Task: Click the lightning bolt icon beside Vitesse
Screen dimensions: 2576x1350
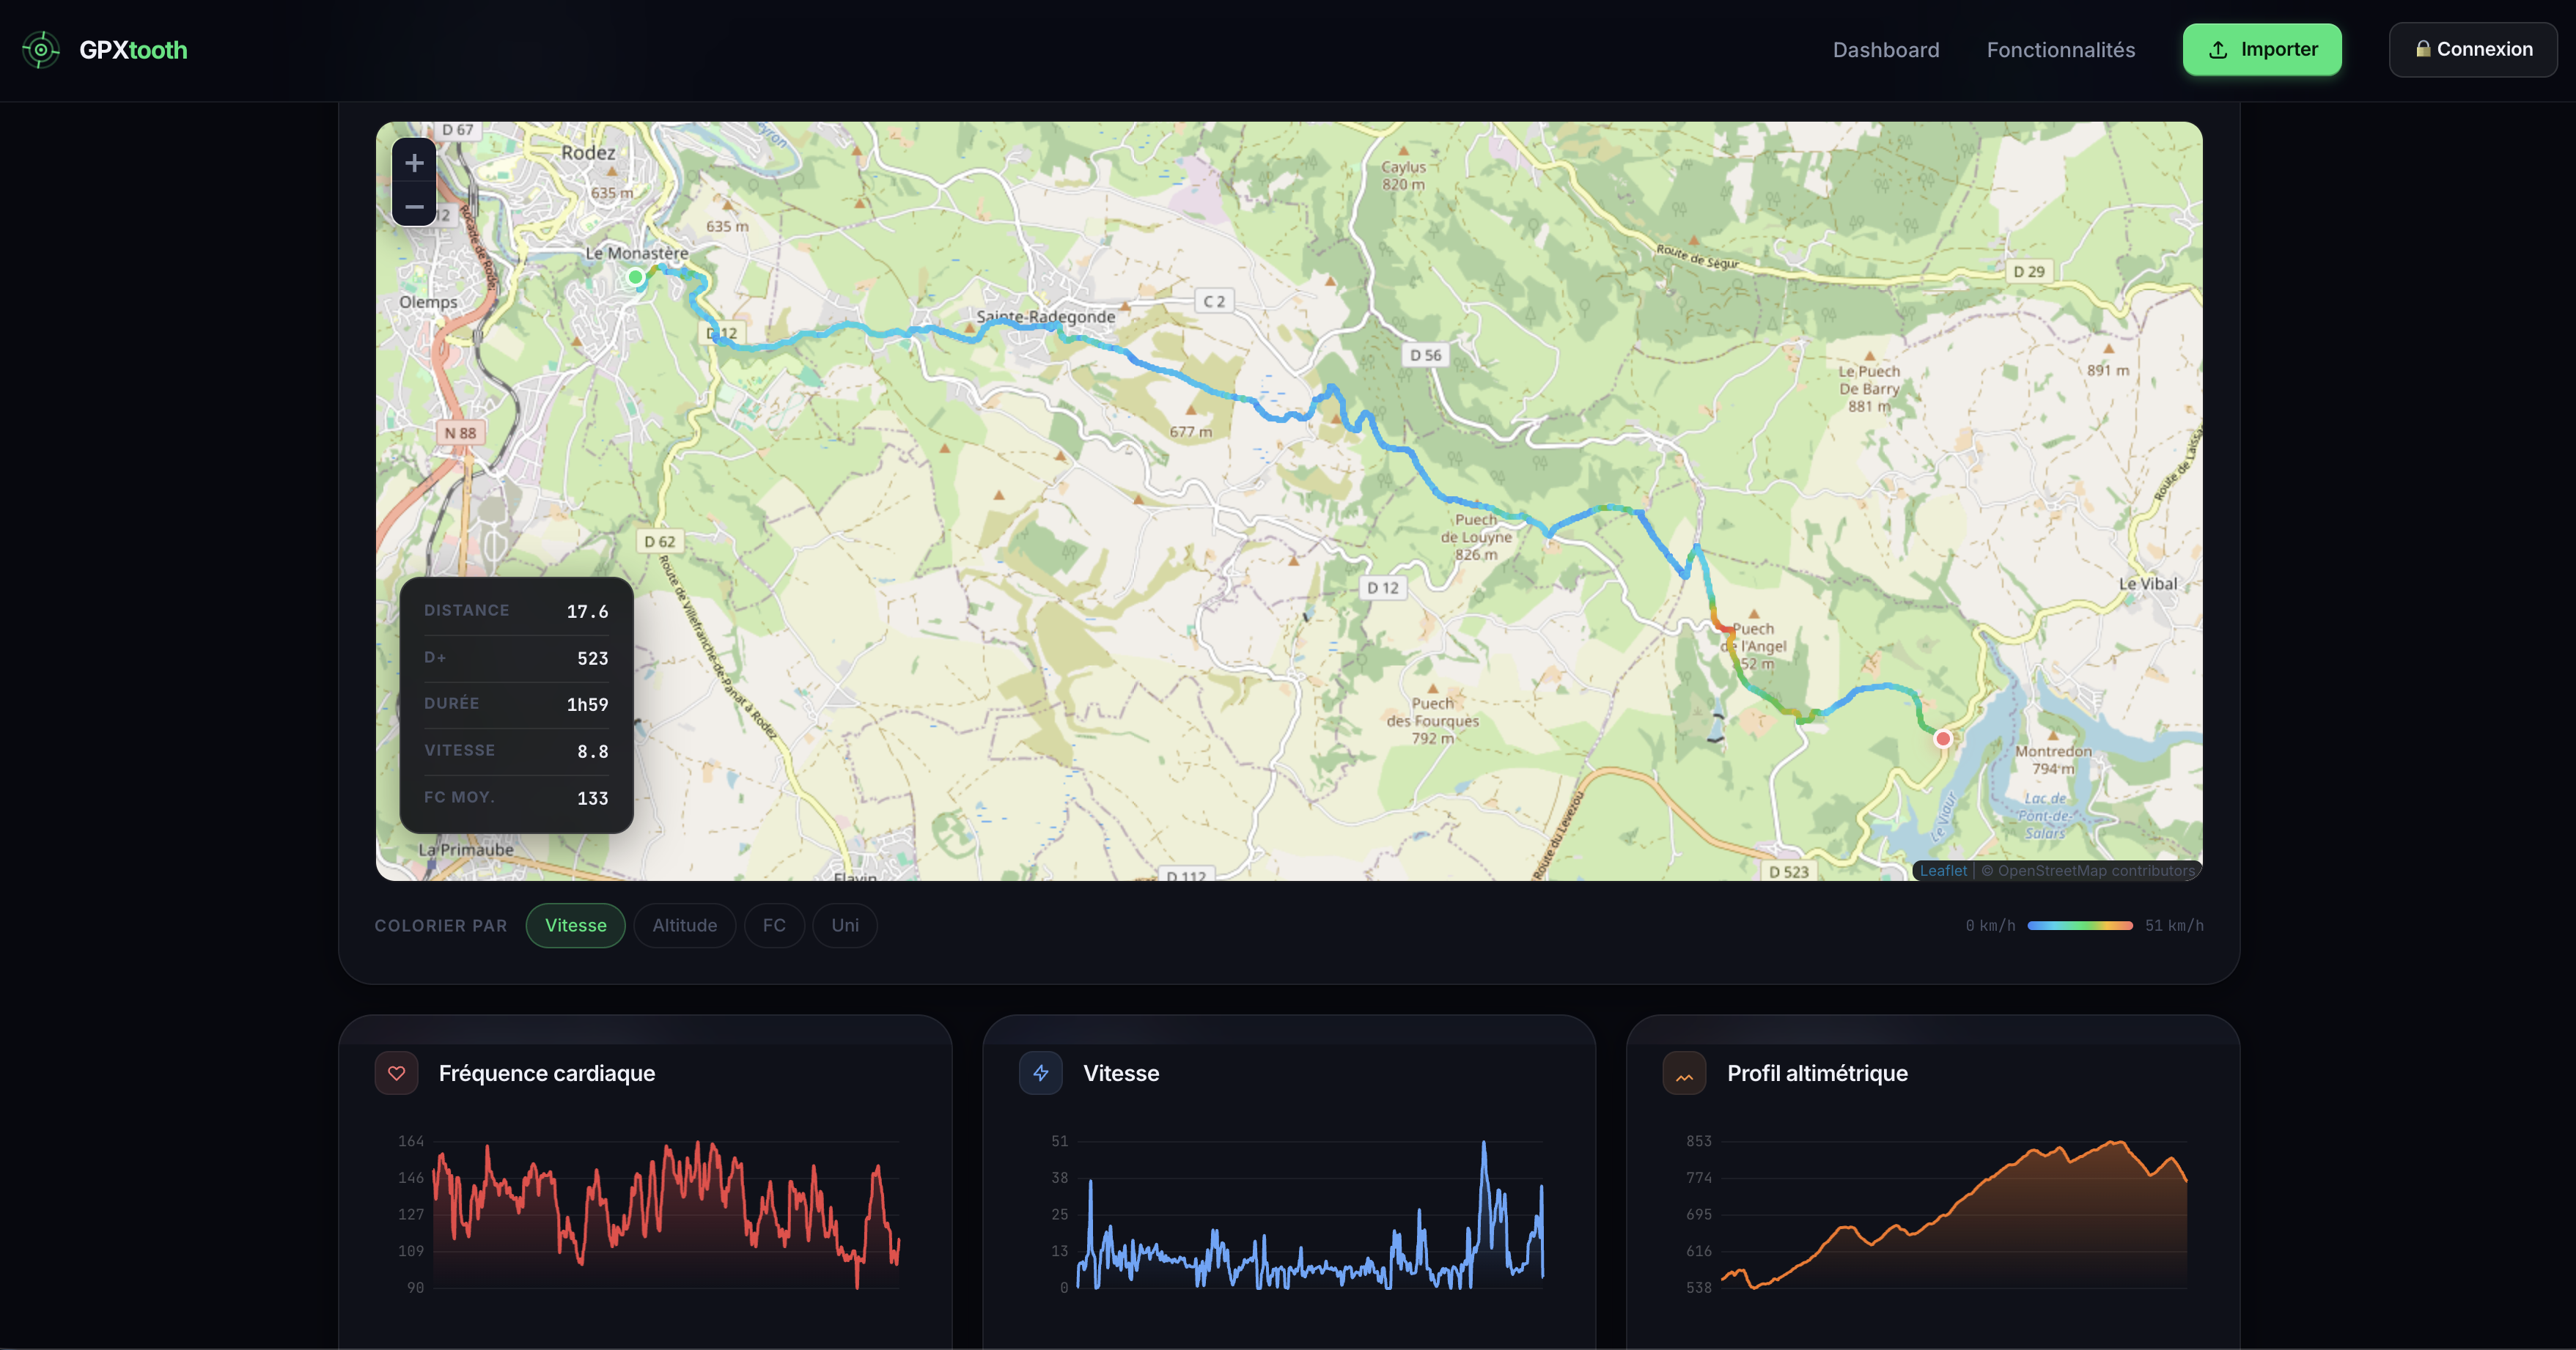Action: (x=1040, y=1073)
